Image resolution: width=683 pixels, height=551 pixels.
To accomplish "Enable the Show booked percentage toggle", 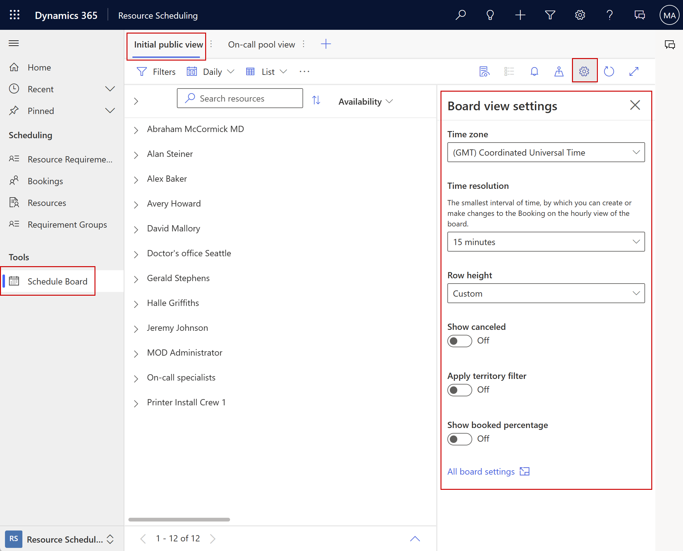I will (459, 438).
